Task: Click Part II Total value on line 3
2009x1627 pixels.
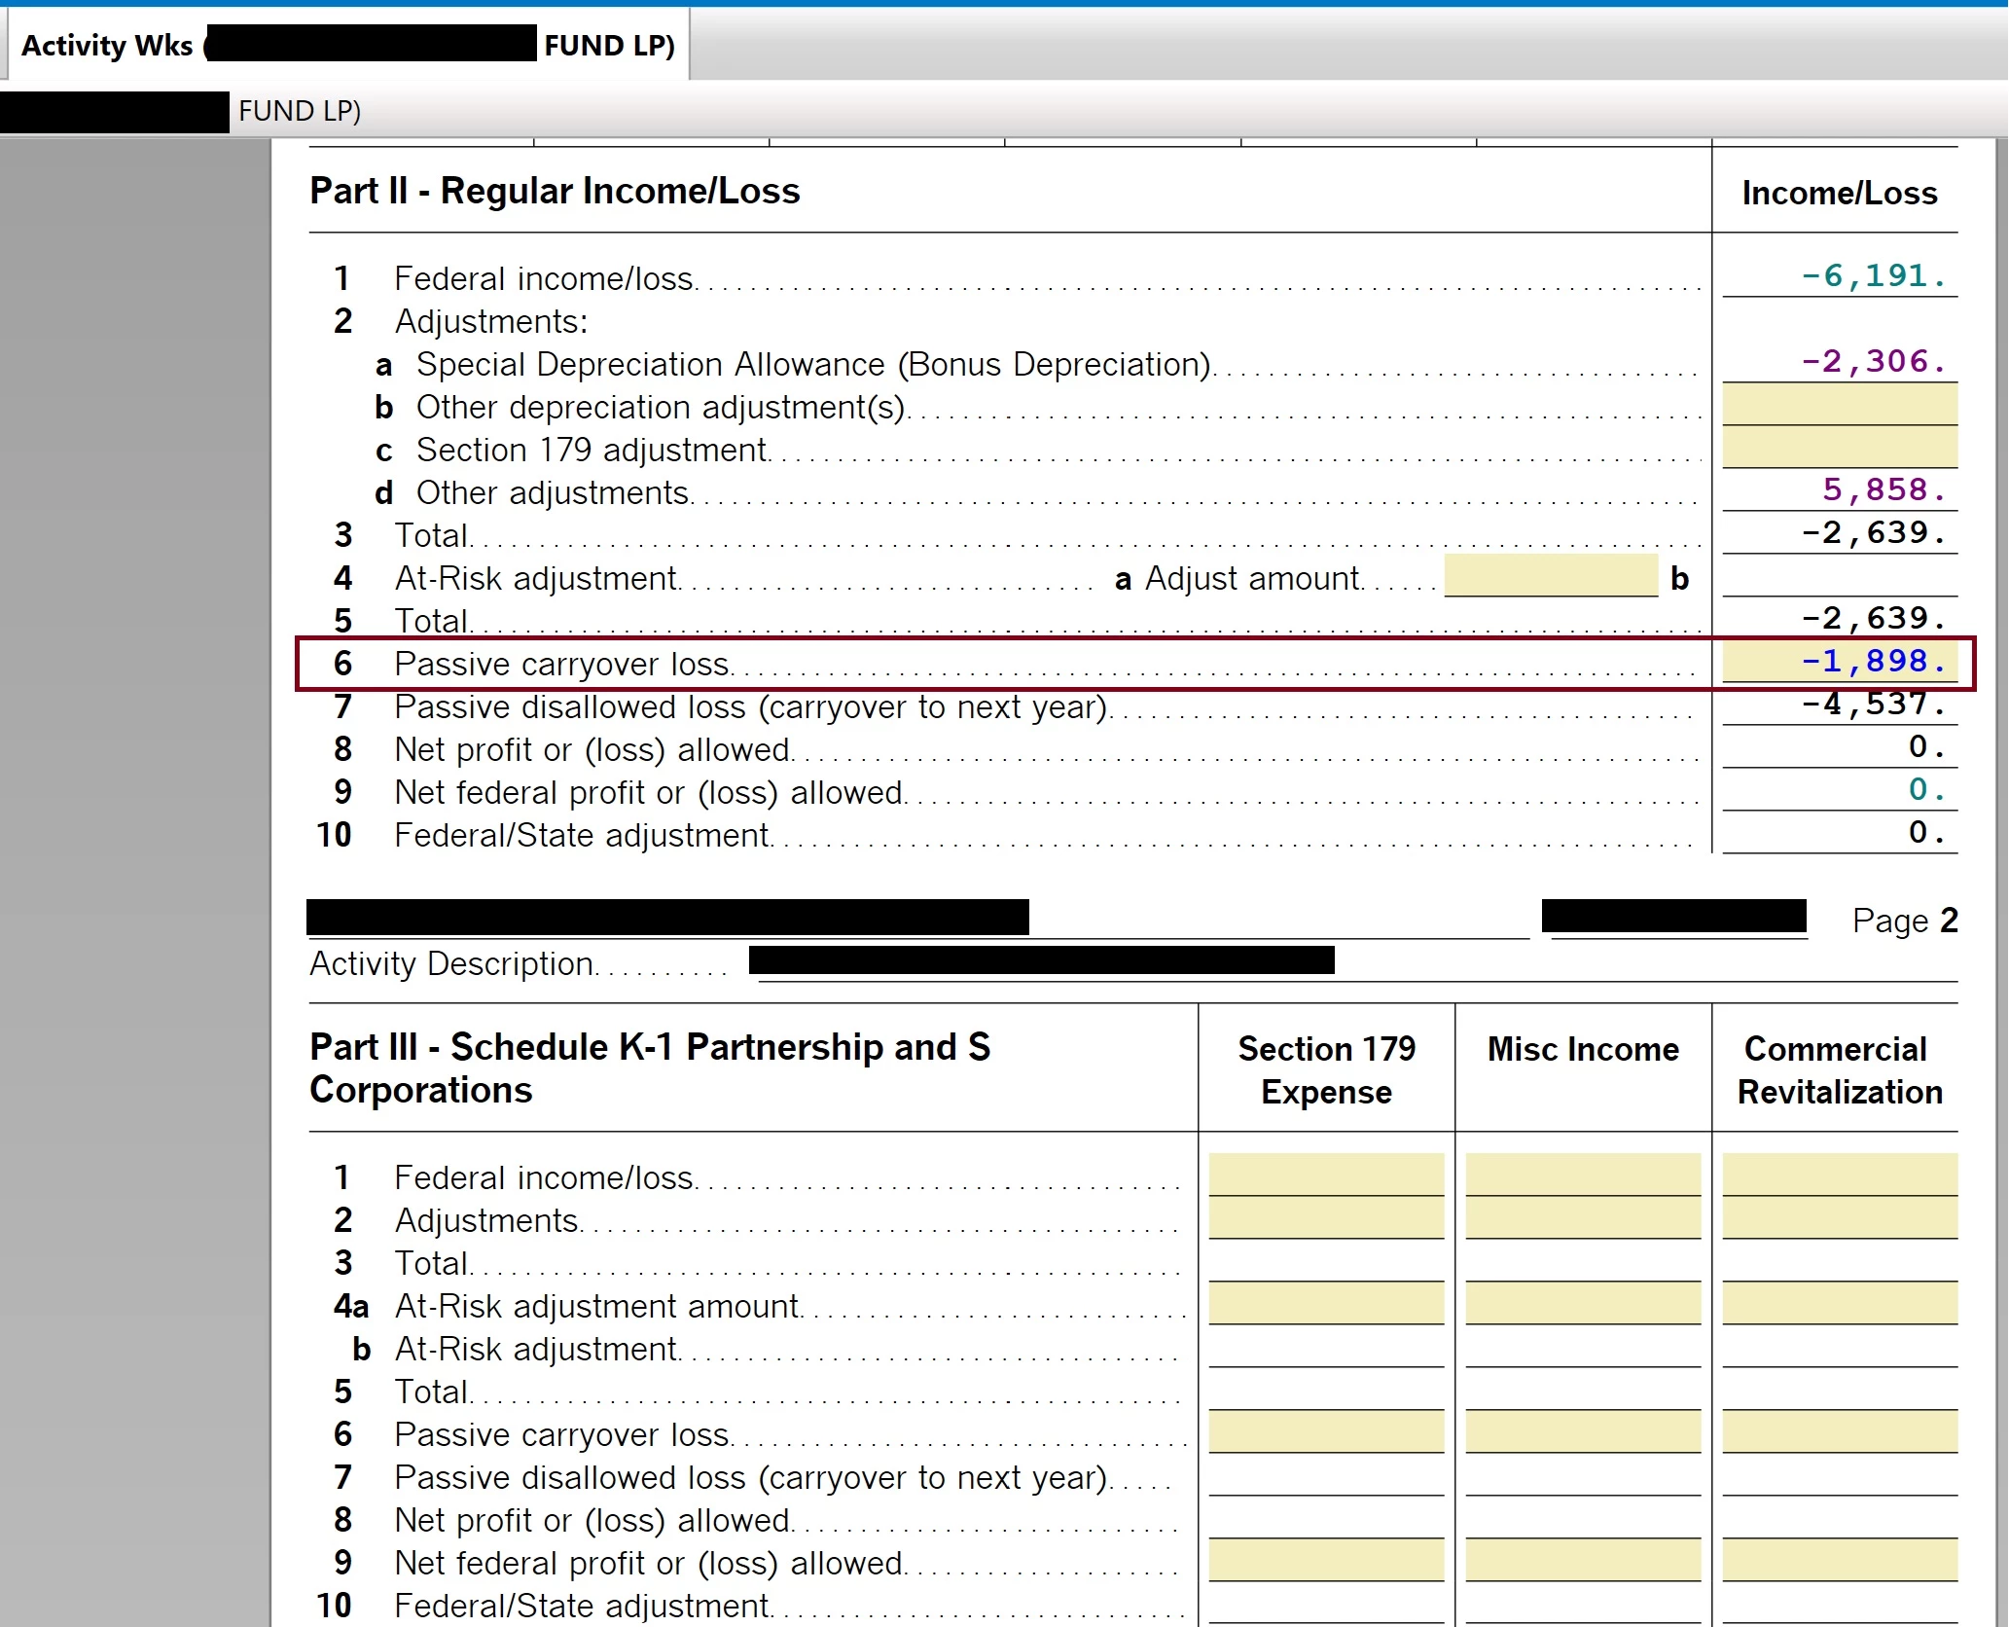Action: pyautogui.click(x=1872, y=533)
